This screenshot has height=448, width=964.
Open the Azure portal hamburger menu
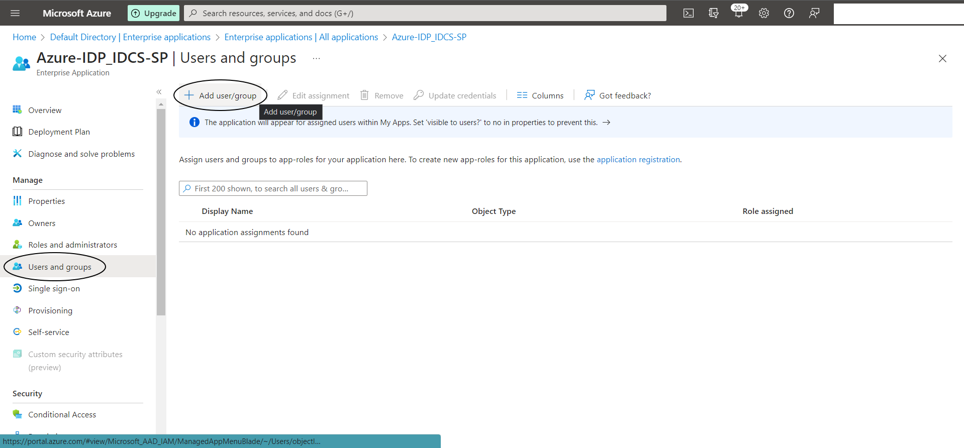[15, 13]
